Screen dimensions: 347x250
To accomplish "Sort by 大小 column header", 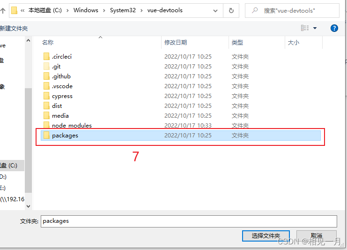I will pyautogui.click(x=294, y=42).
